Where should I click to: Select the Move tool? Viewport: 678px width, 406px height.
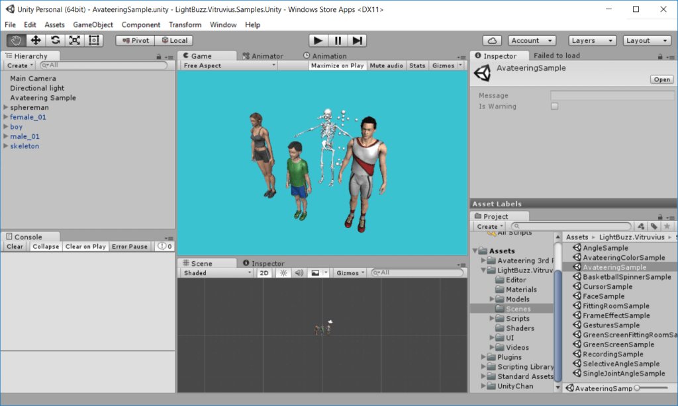(36, 40)
